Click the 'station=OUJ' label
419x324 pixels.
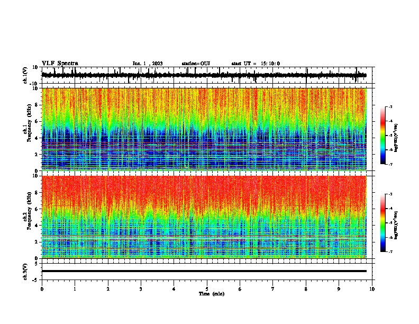[196, 64]
